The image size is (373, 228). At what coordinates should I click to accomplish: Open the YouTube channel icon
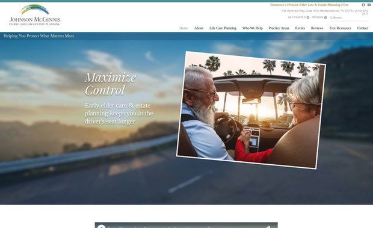(369, 5)
